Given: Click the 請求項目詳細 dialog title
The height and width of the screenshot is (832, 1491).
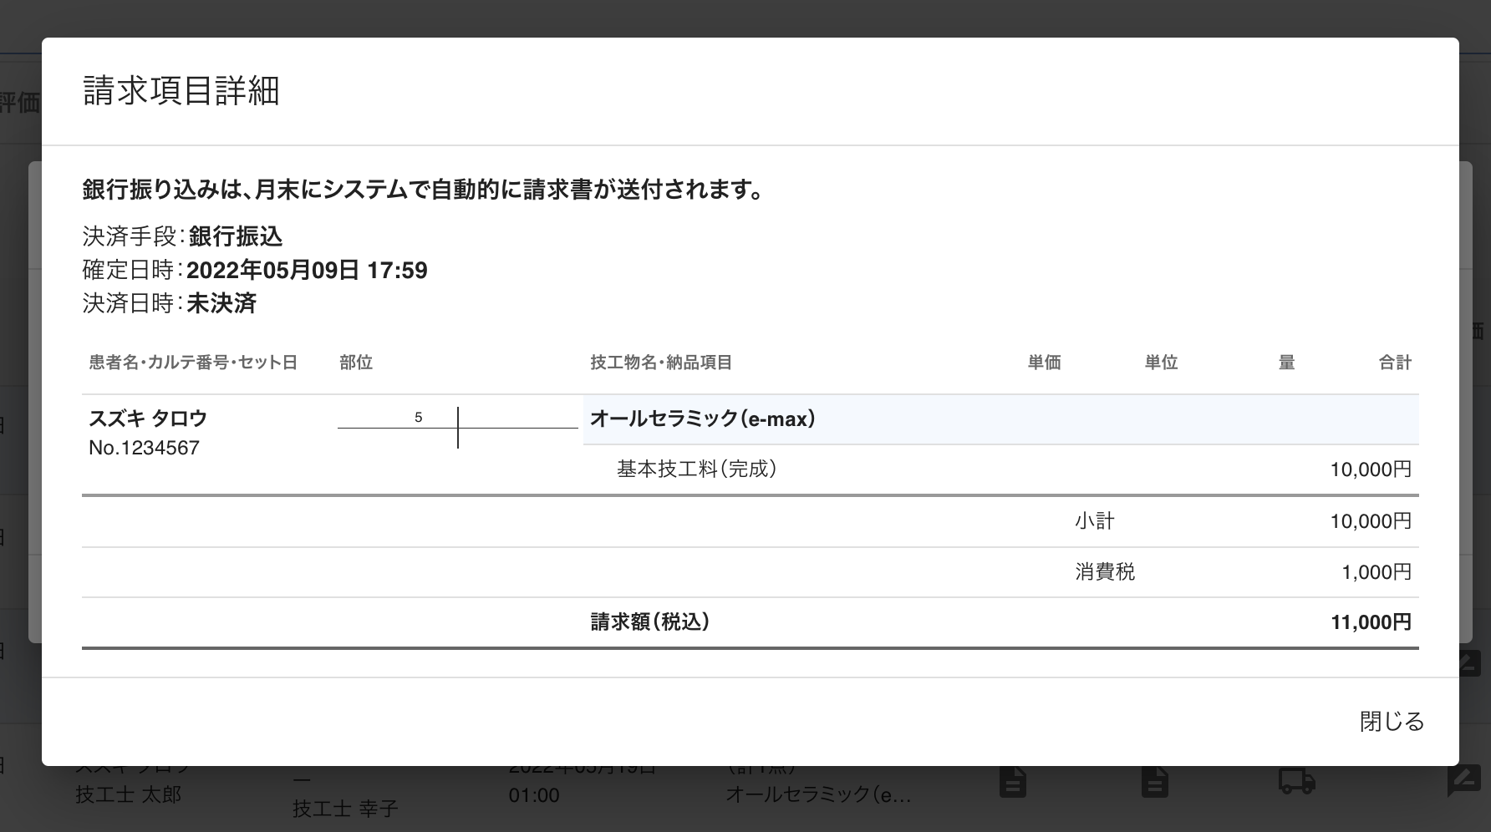Looking at the screenshot, I should click(181, 91).
